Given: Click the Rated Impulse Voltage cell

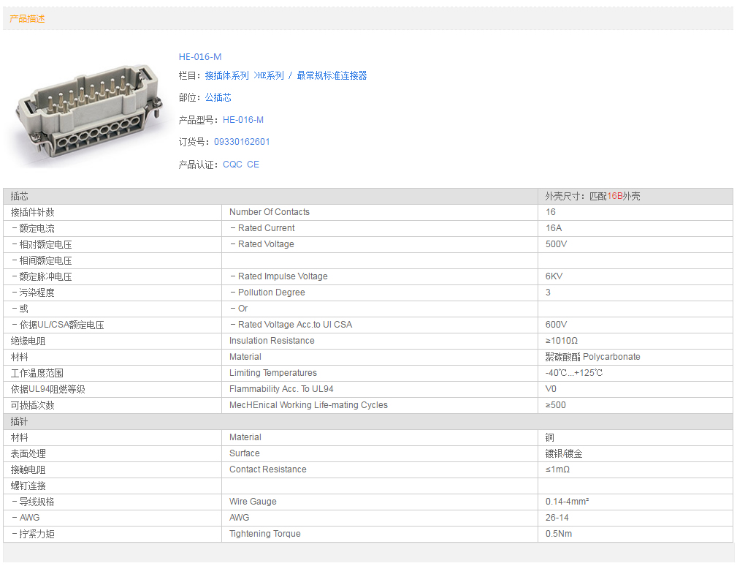Looking at the screenshot, I should coord(278,276).
